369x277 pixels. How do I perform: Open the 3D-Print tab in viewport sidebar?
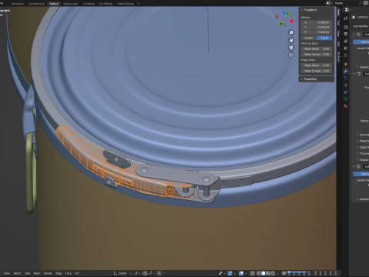pos(338,57)
